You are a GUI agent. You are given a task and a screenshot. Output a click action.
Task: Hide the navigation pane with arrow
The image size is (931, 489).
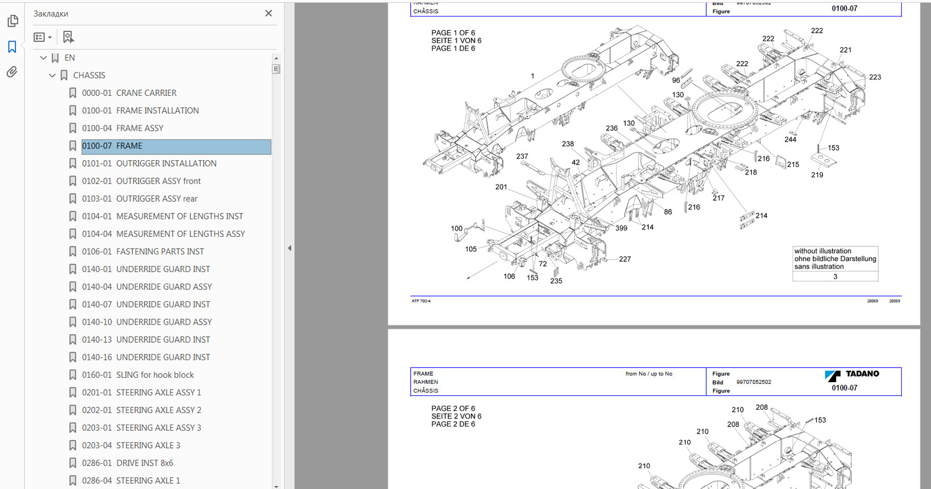click(x=289, y=248)
